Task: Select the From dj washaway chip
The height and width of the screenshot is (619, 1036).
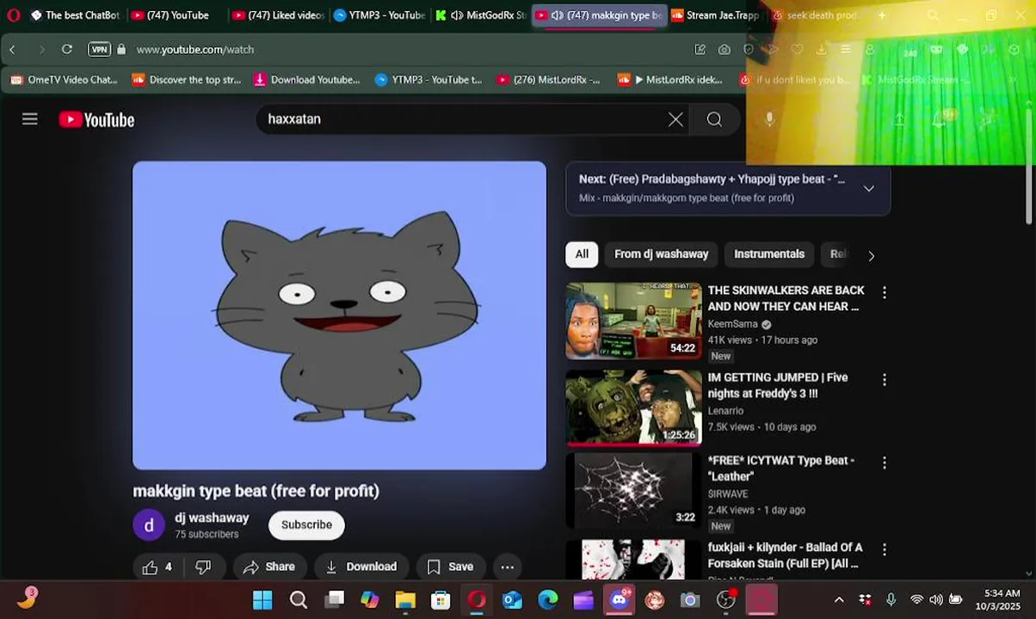Action: click(x=661, y=254)
